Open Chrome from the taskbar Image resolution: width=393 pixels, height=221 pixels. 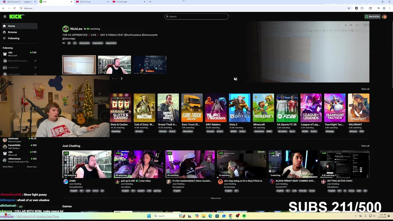[230, 216]
